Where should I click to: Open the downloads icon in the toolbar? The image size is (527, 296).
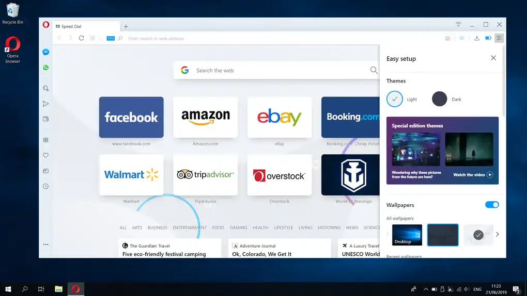(x=476, y=38)
